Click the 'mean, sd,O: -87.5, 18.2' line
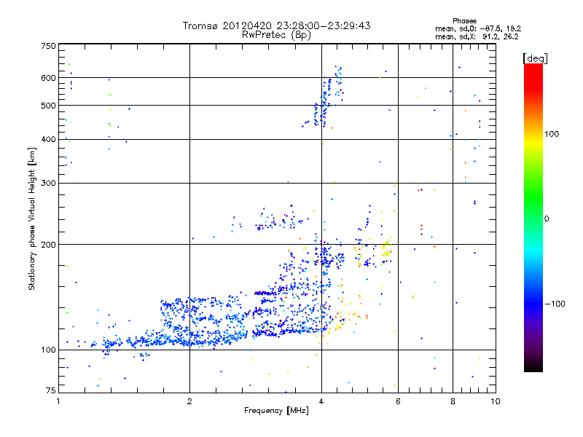The width and height of the screenshot is (583, 437). tap(478, 28)
